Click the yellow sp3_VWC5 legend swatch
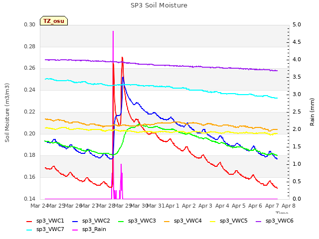This screenshot has width=319, height=239. tap(213, 222)
